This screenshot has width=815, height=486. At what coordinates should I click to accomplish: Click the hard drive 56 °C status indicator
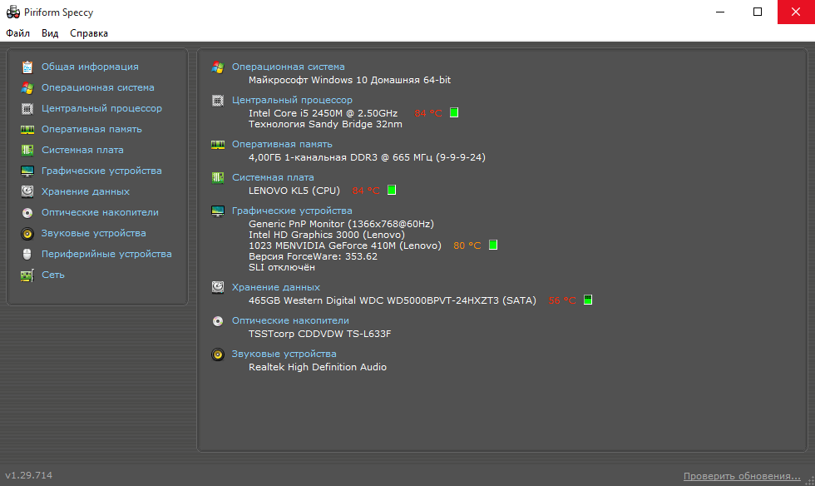pyautogui.click(x=587, y=300)
